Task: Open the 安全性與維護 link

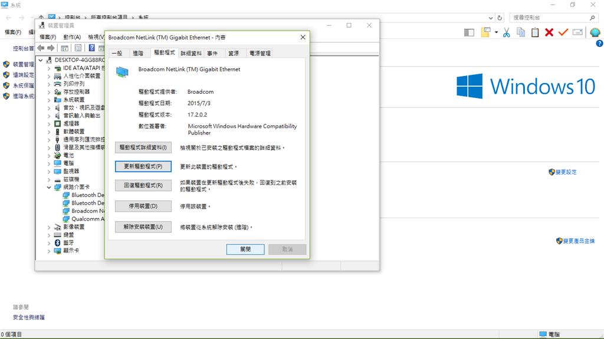Action: coord(29,317)
